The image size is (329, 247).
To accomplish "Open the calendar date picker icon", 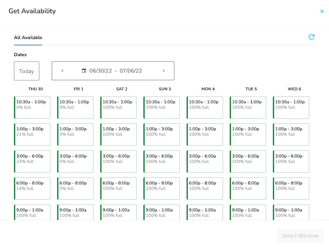I will [x=84, y=71].
